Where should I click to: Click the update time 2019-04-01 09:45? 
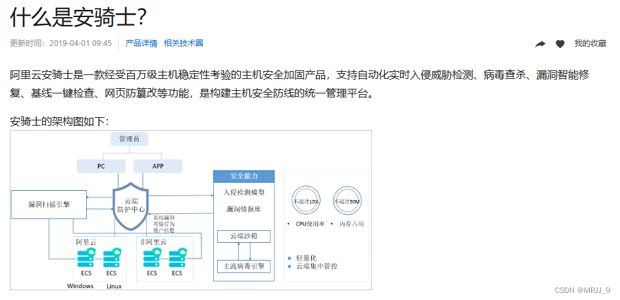[x=81, y=43]
